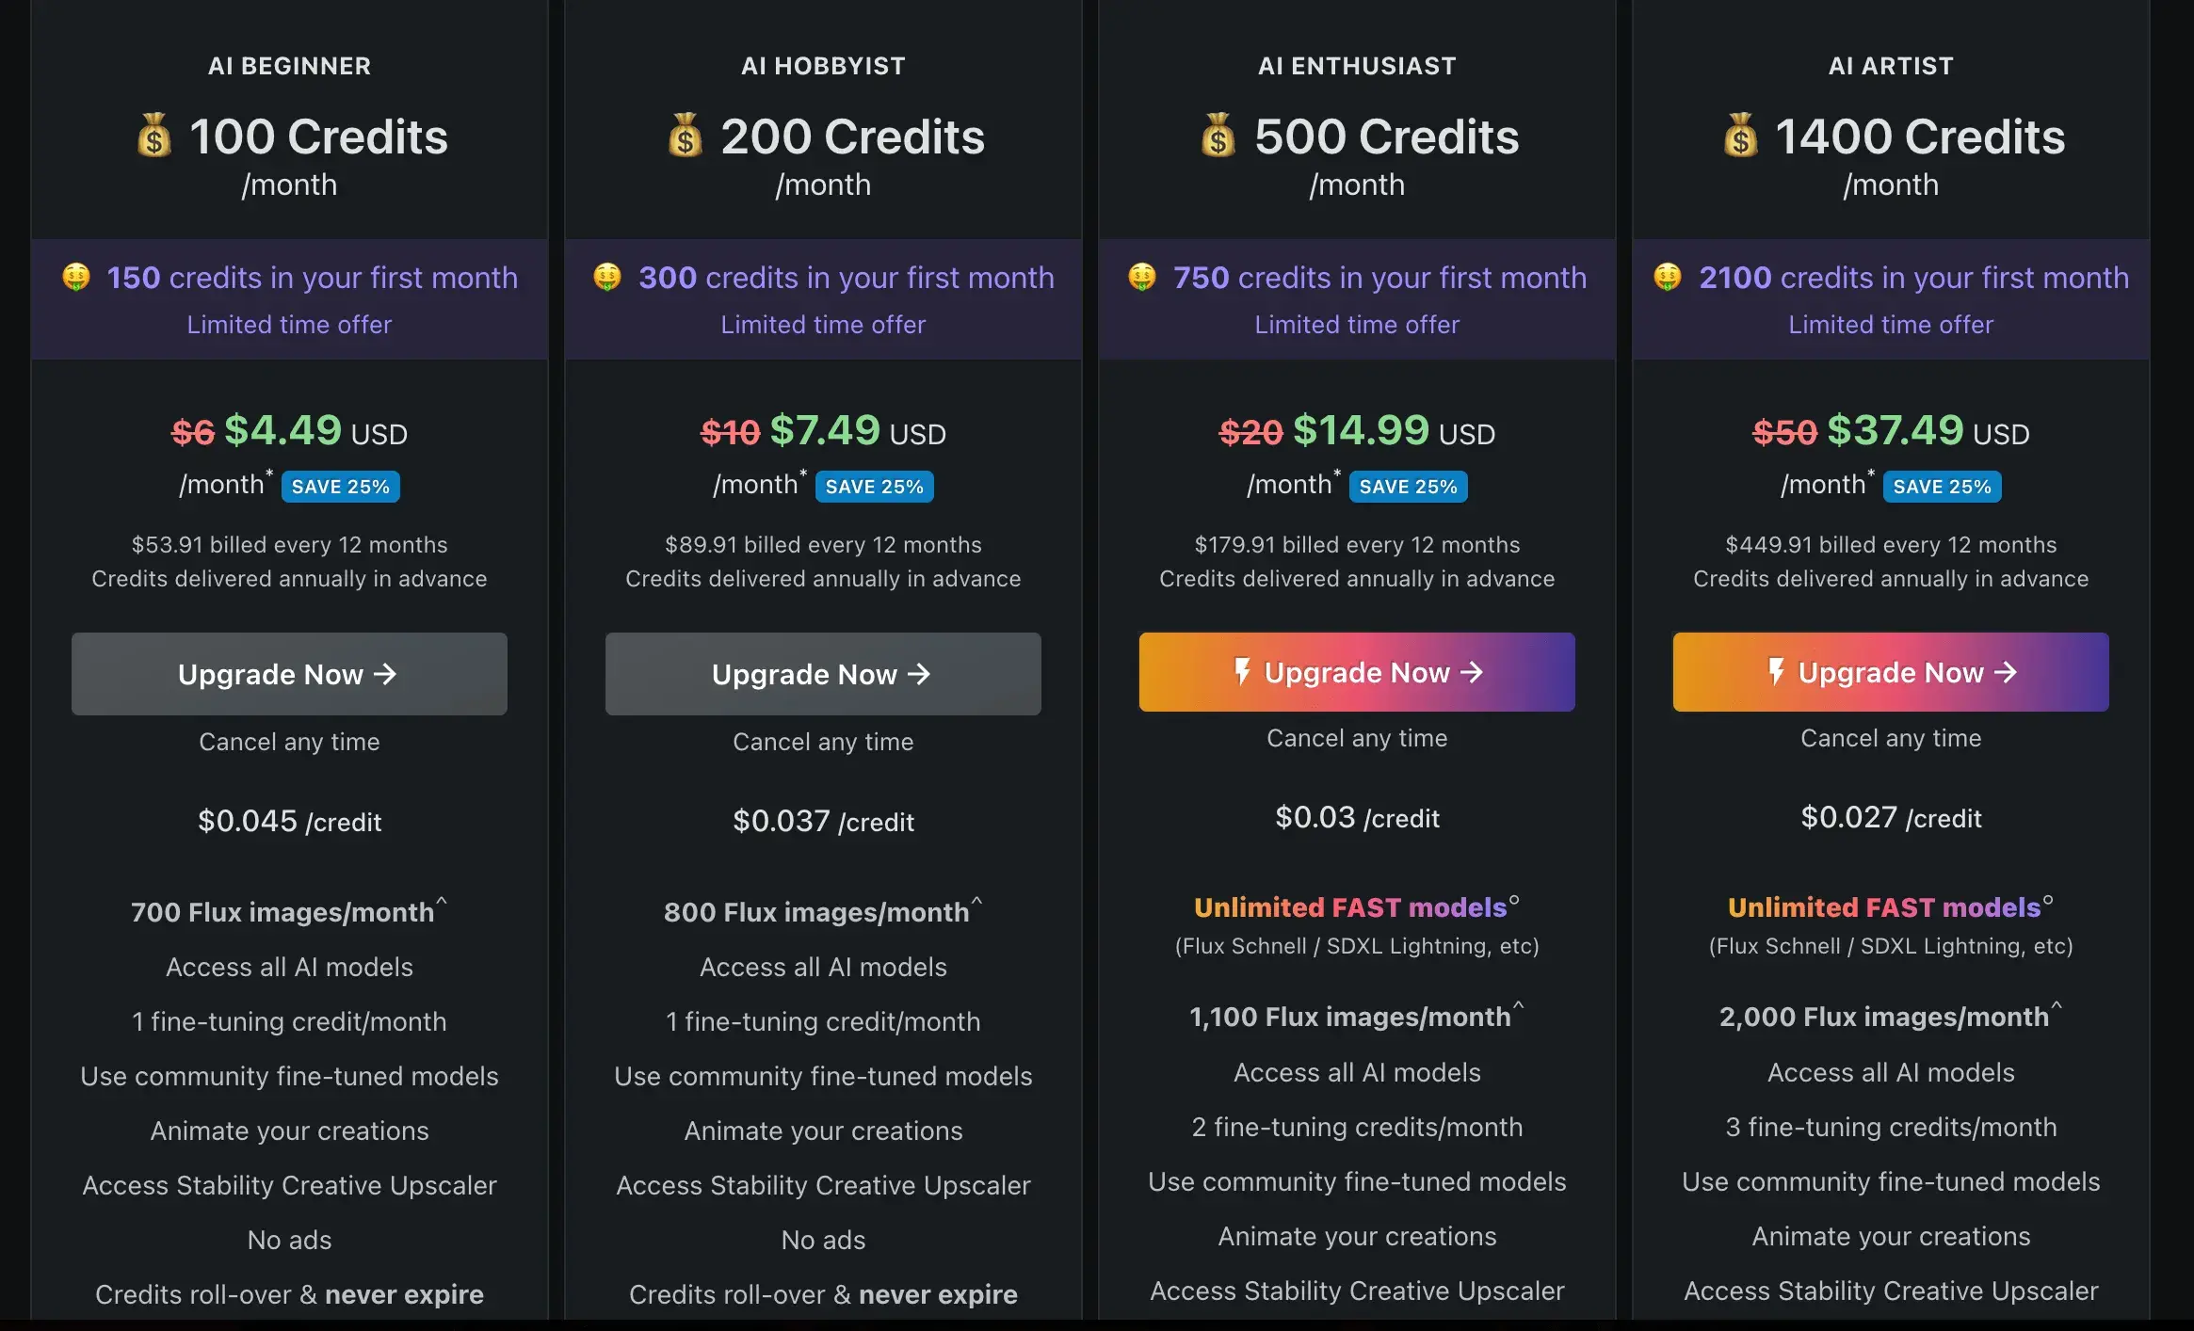Click the SAVE 25% badge under the $7.49 price

tap(875, 487)
